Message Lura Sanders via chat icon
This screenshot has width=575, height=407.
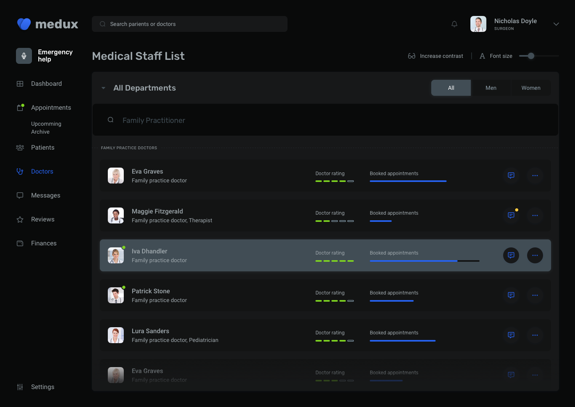click(x=511, y=335)
